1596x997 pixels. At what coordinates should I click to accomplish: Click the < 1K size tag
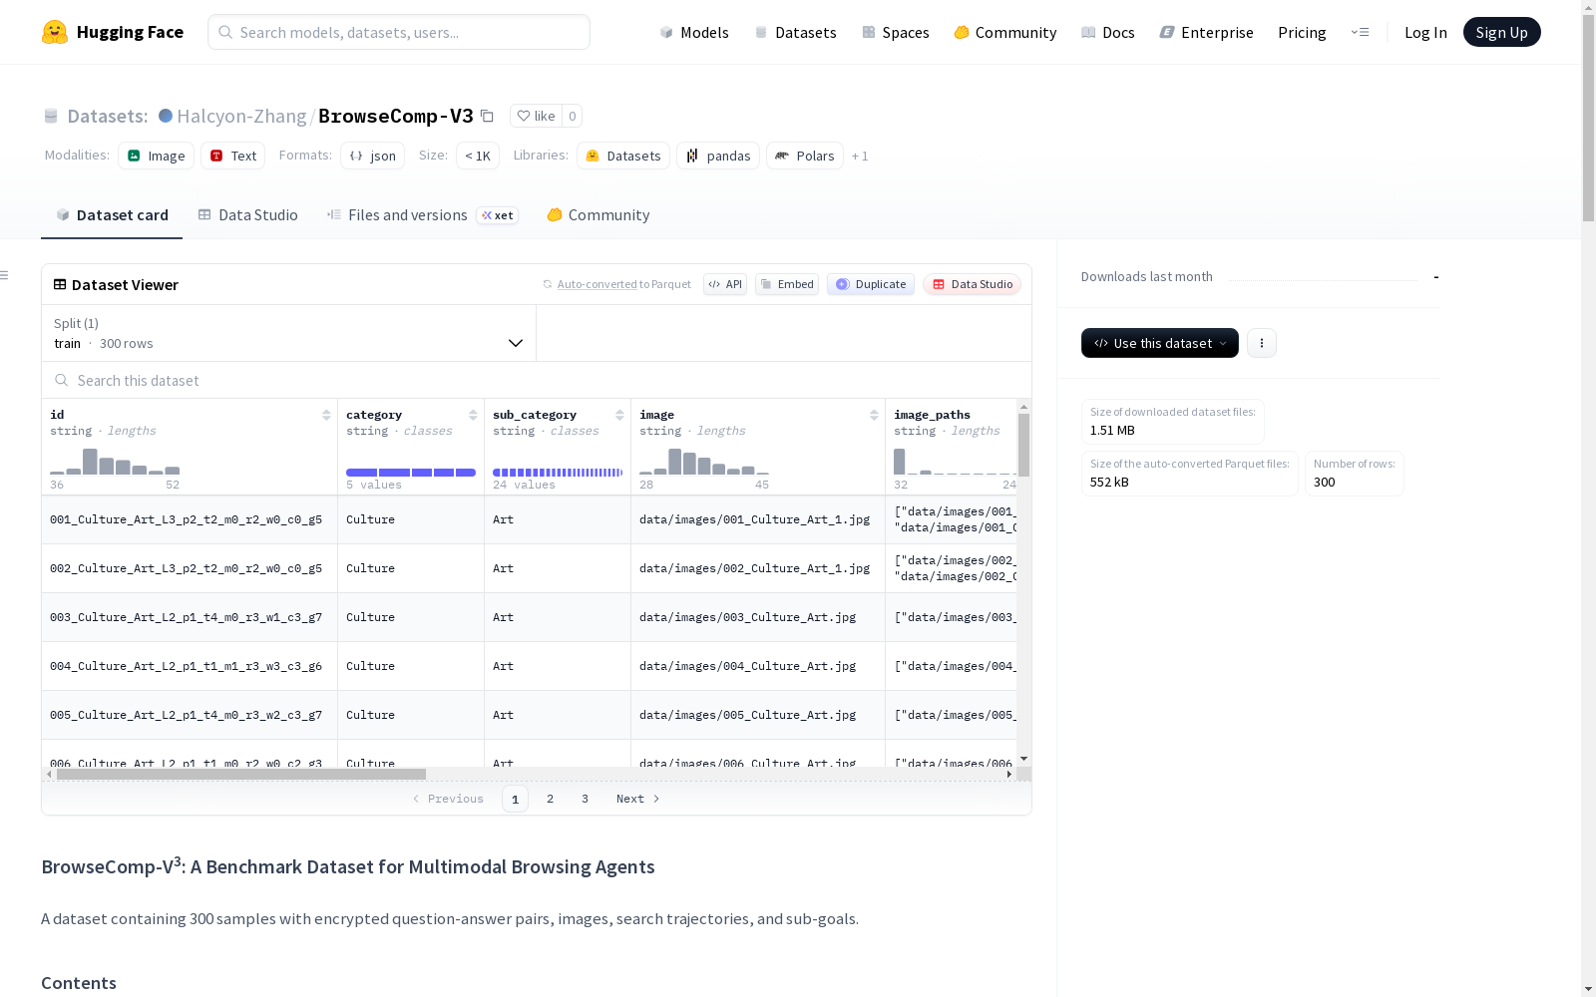tap(478, 156)
